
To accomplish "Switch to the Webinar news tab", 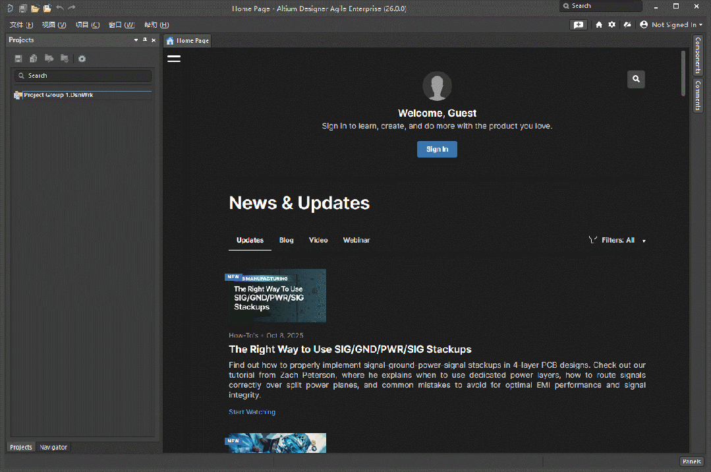I will click(356, 240).
